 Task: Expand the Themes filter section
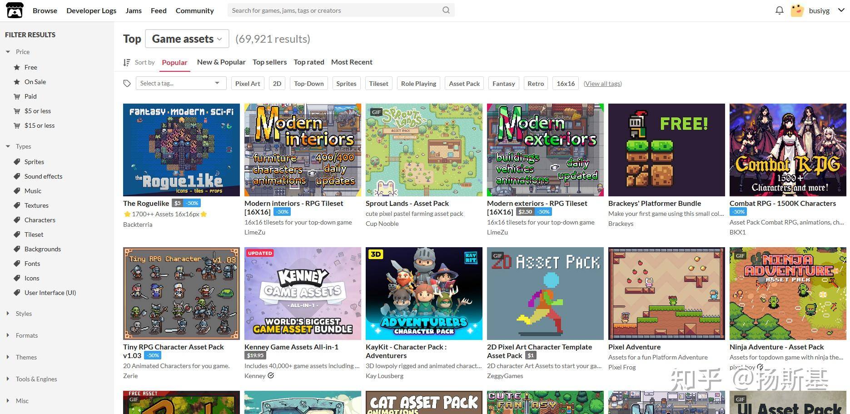tap(8, 357)
